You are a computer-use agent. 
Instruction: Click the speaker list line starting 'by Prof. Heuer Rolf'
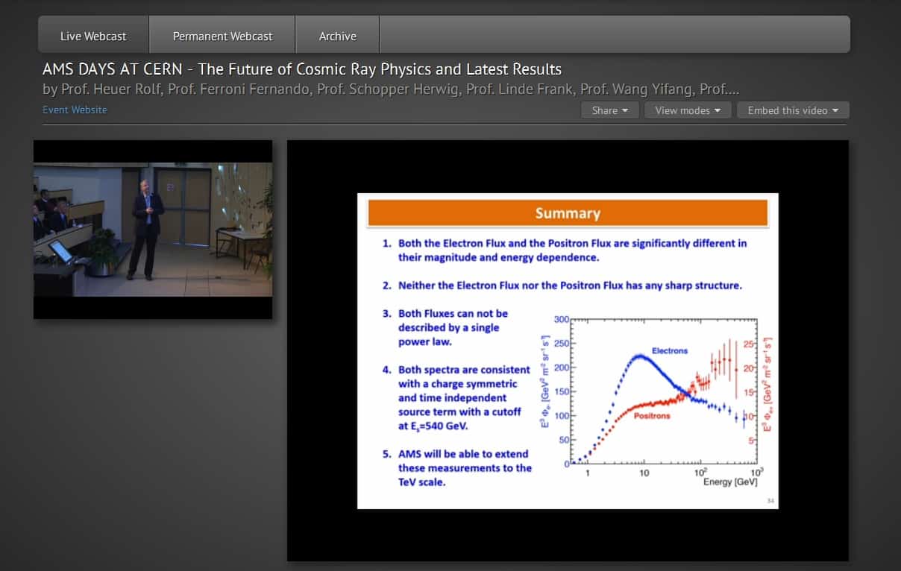[x=391, y=89]
